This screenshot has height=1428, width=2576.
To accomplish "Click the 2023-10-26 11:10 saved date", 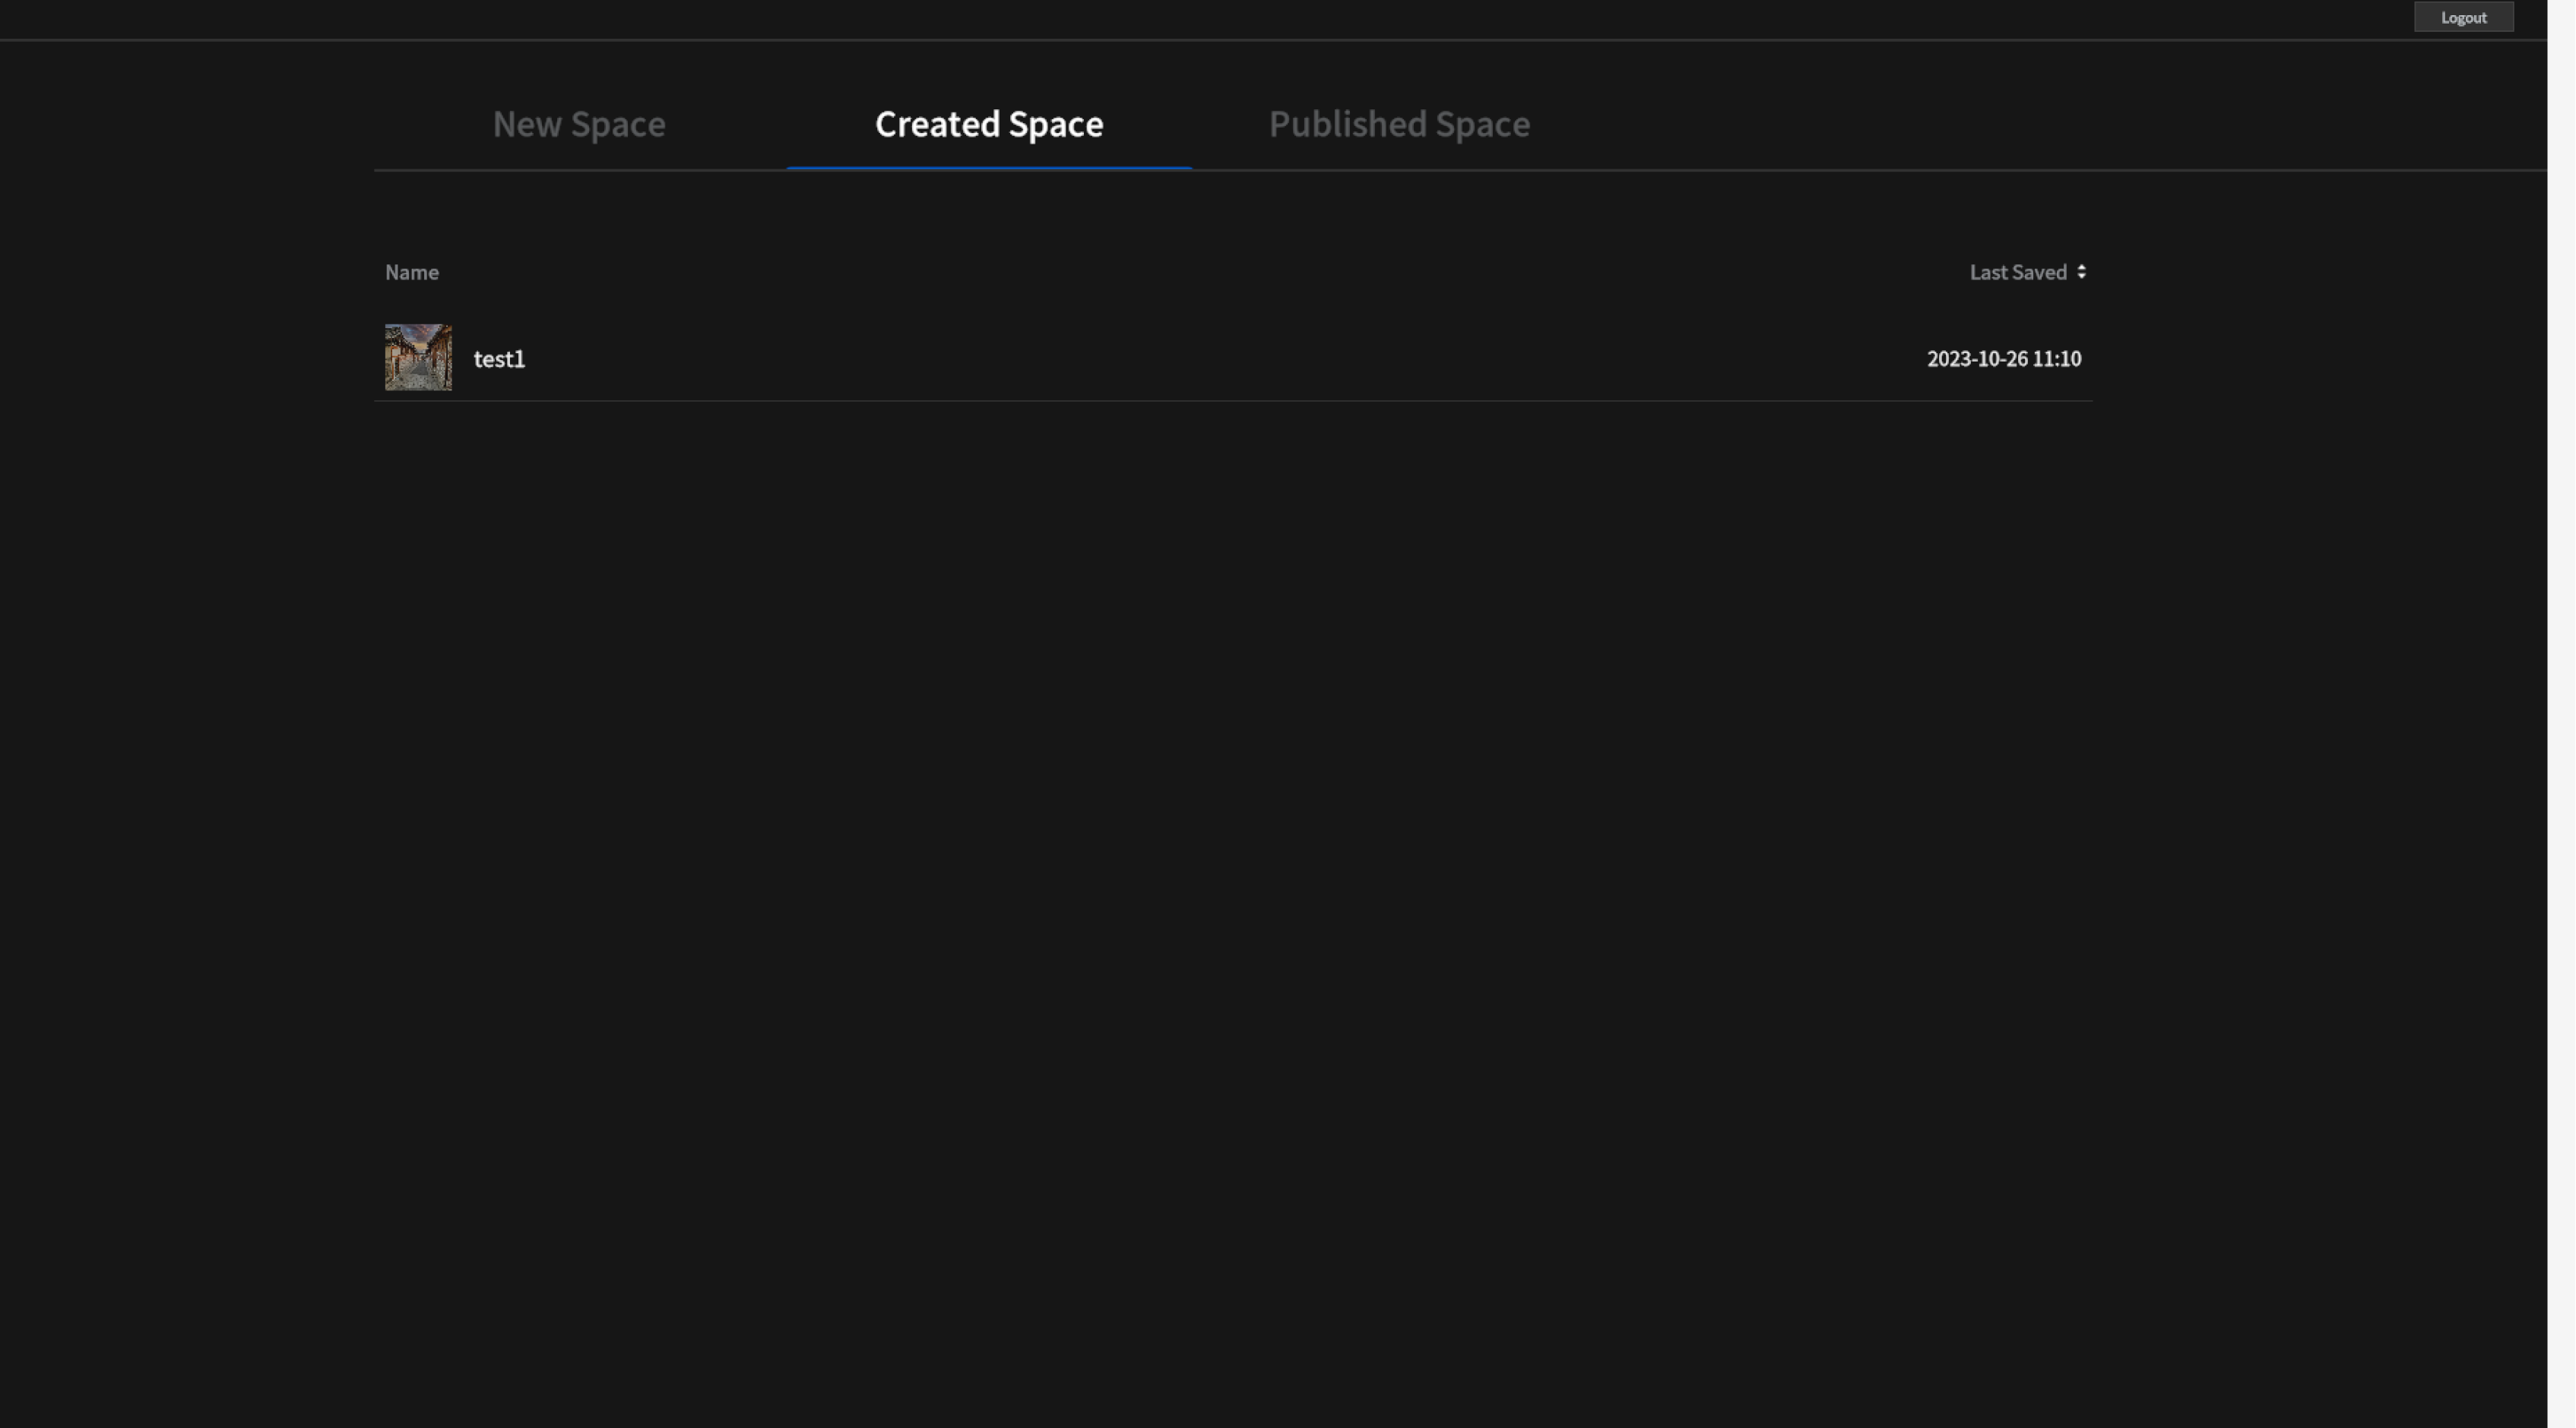I will 2004,359.
